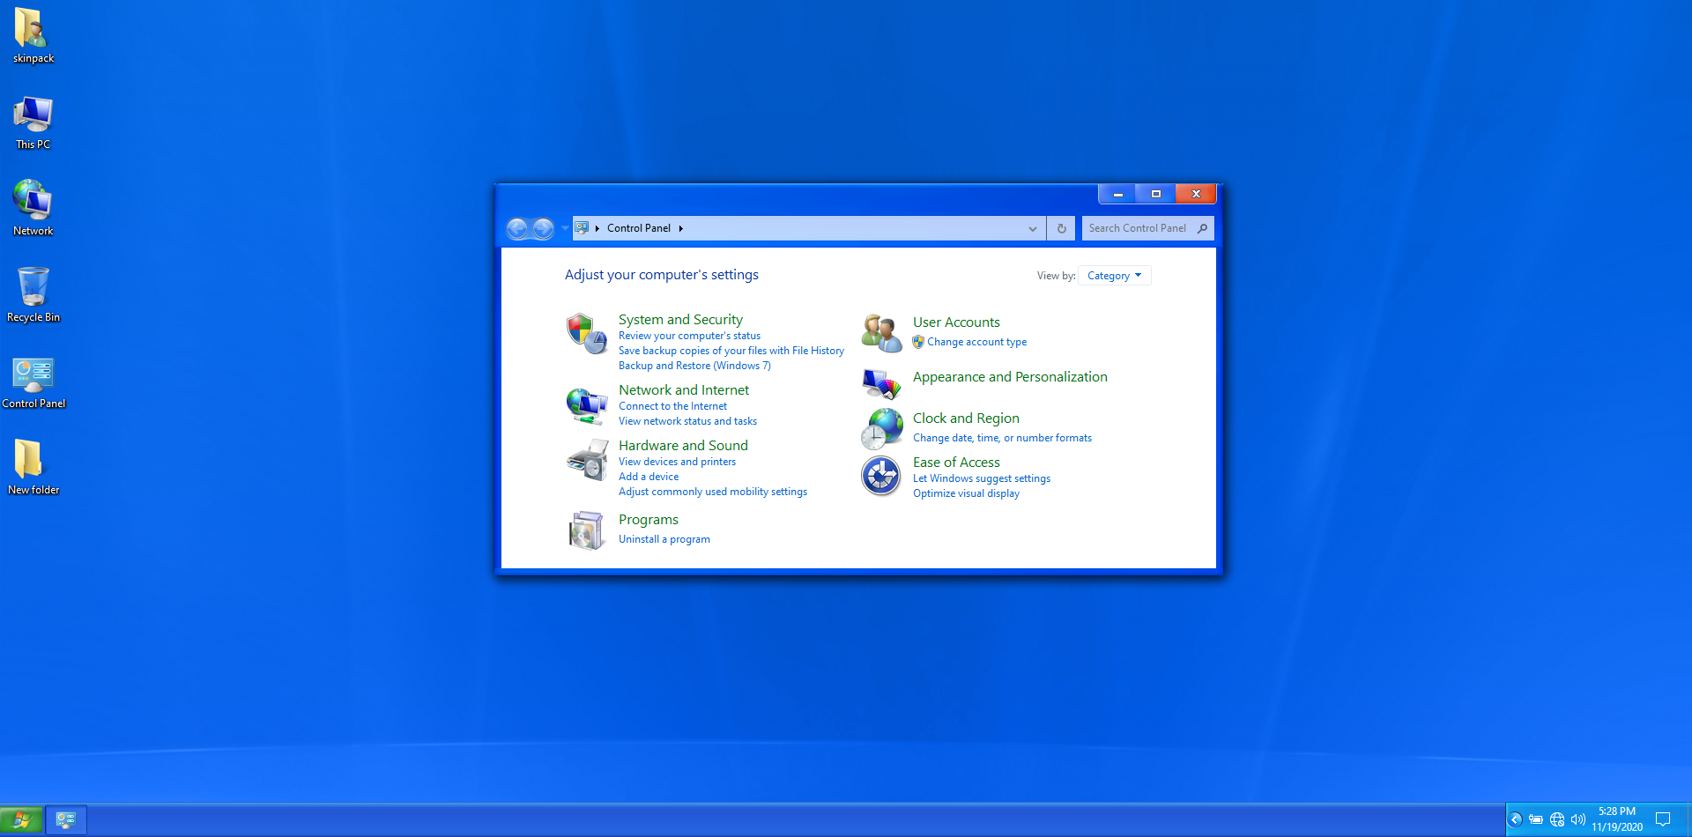The image size is (1692, 837).
Task: Click the volume icon in system tray
Action: (x=1577, y=819)
